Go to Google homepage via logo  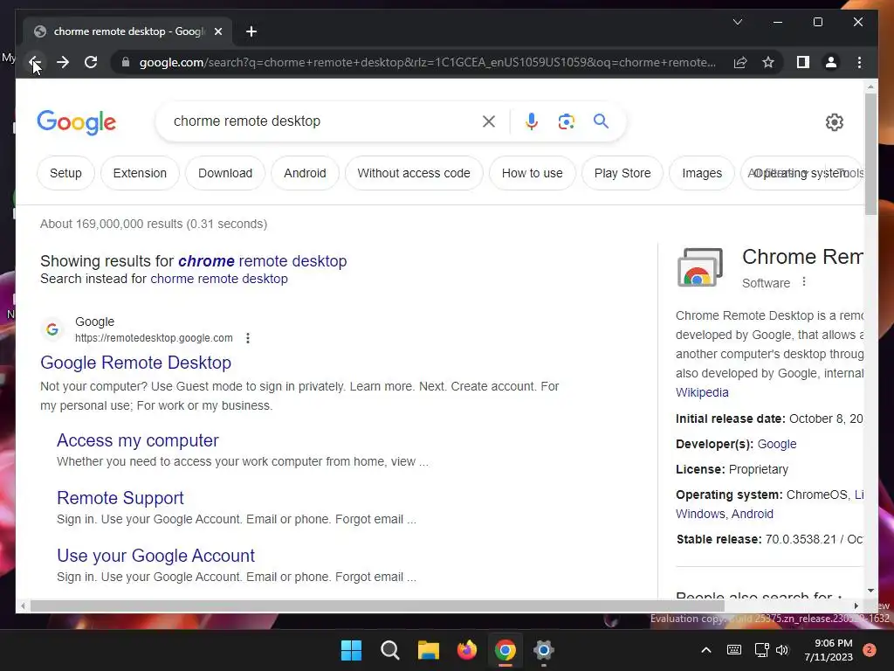click(77, 121)
